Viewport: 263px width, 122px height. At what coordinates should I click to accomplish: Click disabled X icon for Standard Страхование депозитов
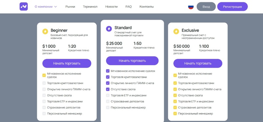point(108,102)
